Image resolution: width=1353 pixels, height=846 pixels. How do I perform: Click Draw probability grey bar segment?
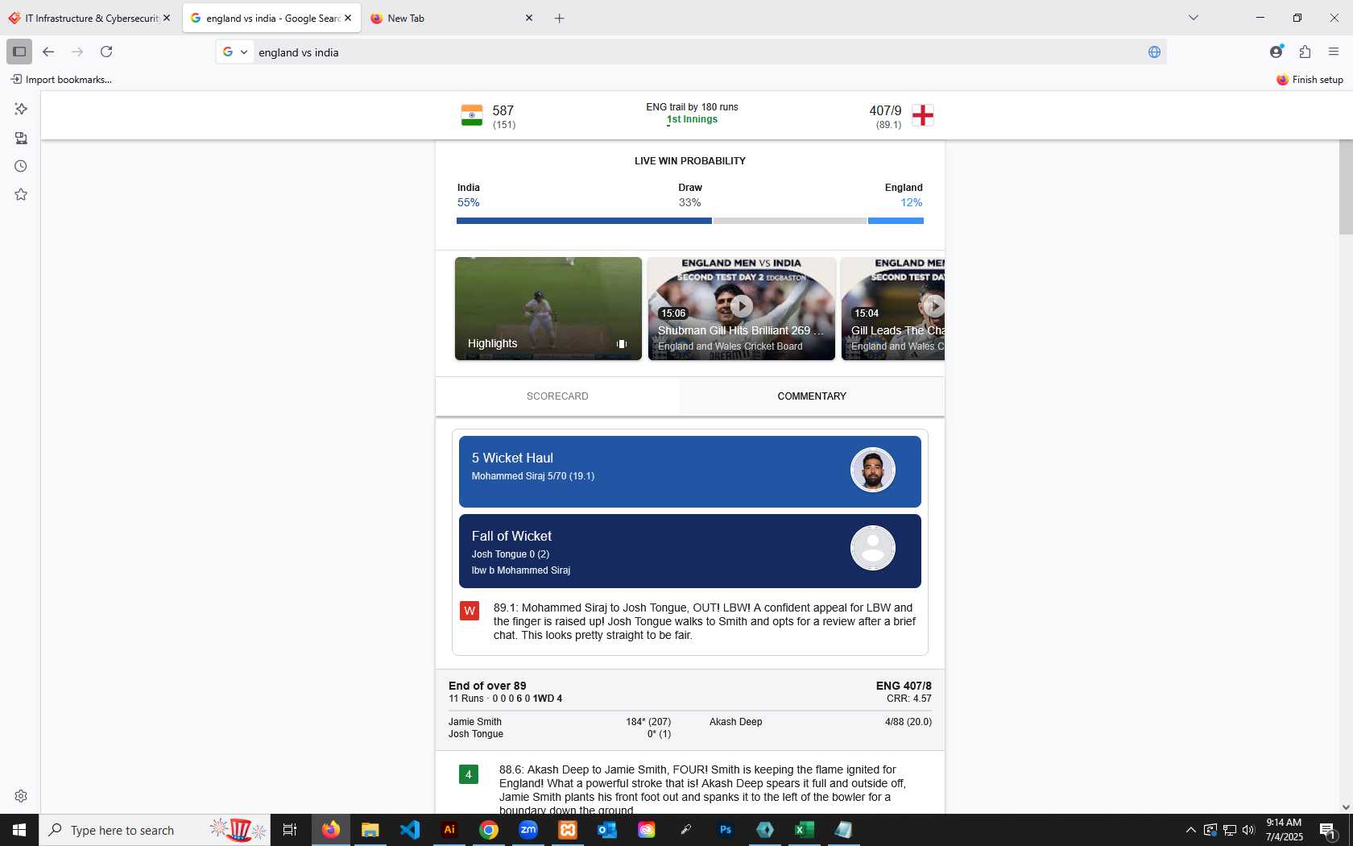click(x=790, y=221)
